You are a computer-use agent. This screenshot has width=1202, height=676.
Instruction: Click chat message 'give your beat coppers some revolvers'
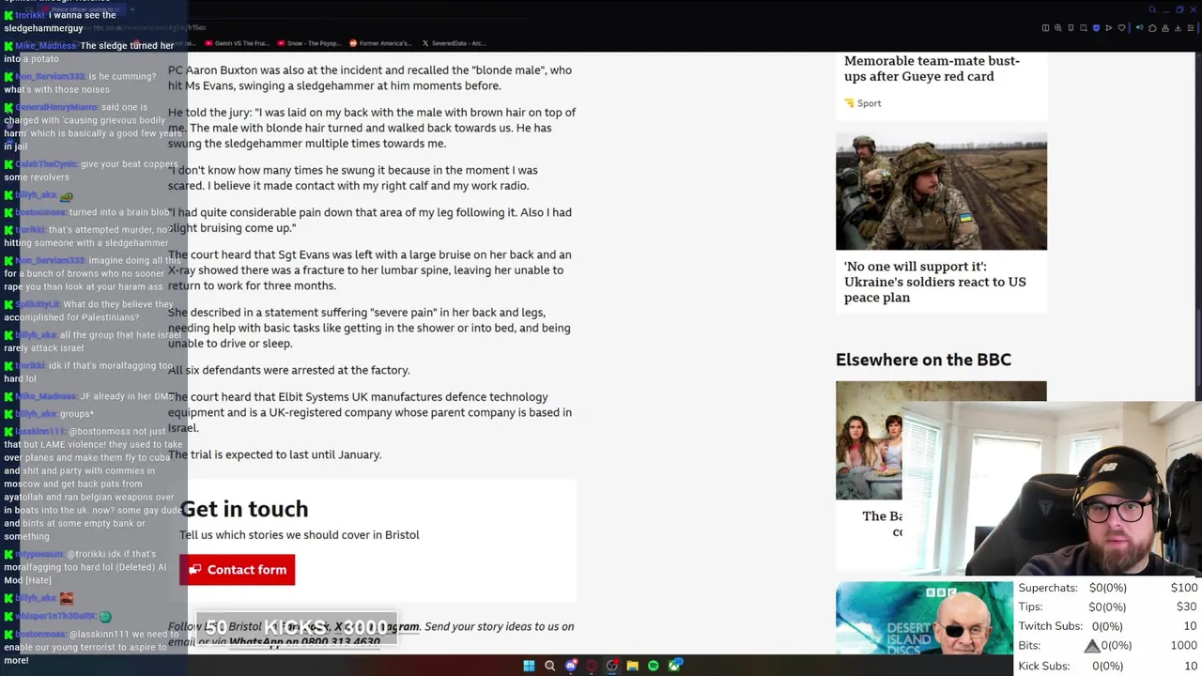90,171
